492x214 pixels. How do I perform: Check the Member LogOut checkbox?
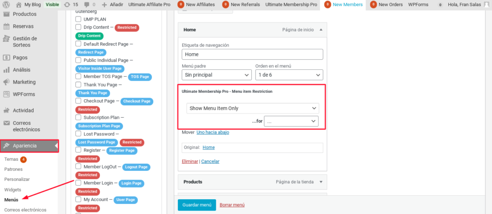78,167
